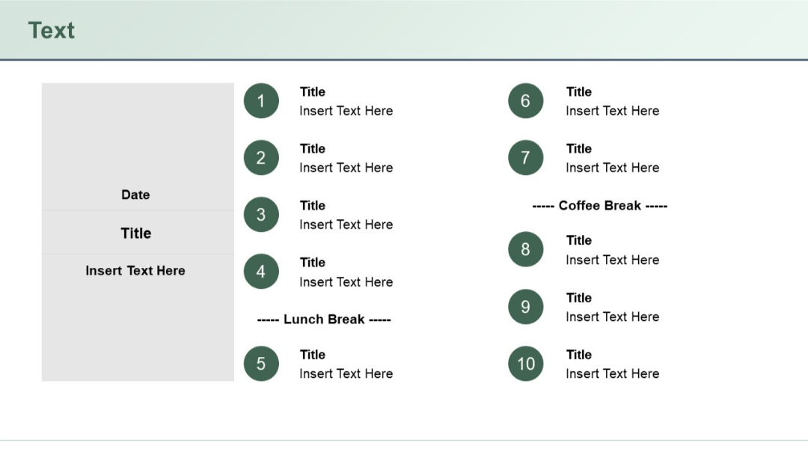Select the number 1 agenda circle
Image resolution: width=808 pixels, height=455 pixels.
(261, 100)
